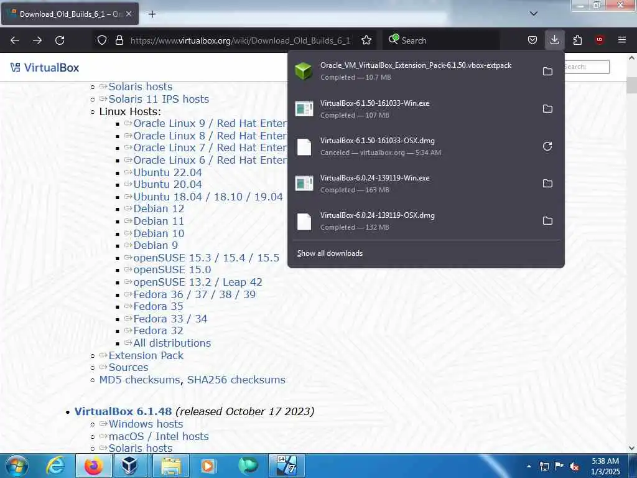Open the Sources link
637x478 pixels.
[x=128, y=367]
